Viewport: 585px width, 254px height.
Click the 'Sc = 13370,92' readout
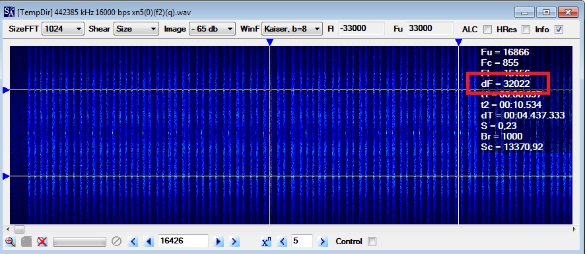click(x=512, y=147)
